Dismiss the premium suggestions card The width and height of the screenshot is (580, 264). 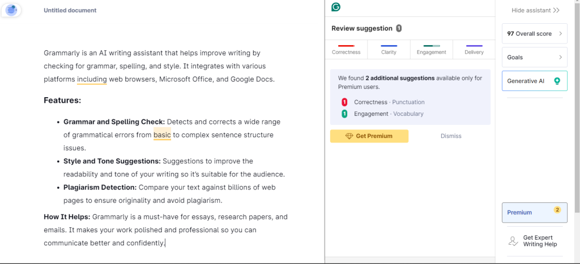pos(451,136)
